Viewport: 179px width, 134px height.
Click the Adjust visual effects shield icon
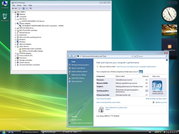click(x=70, y=68)
